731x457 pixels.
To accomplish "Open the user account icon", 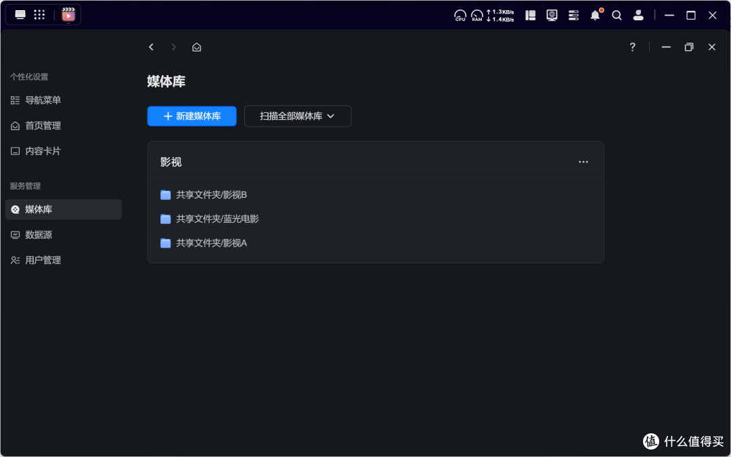I will click(x=638, y=16).
